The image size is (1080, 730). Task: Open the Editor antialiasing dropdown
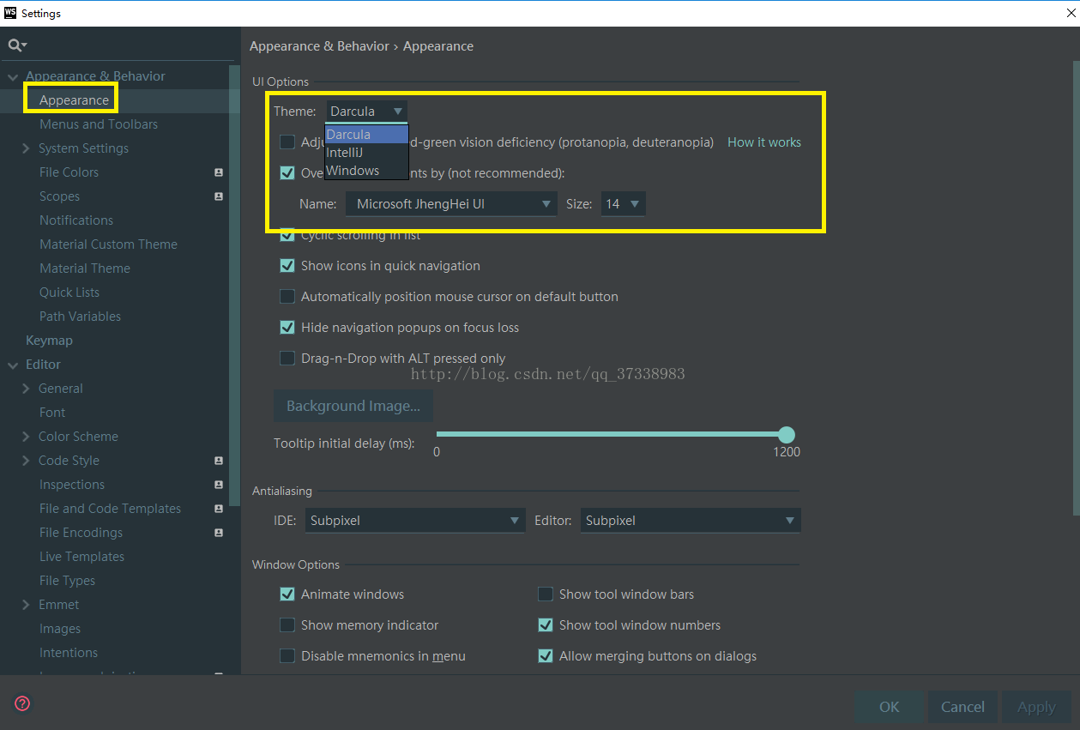point(691,521)
